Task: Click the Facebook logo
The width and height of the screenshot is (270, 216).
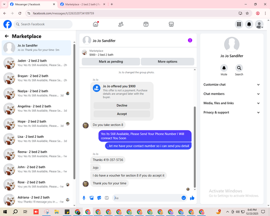Action: click(x=8, y=24)
